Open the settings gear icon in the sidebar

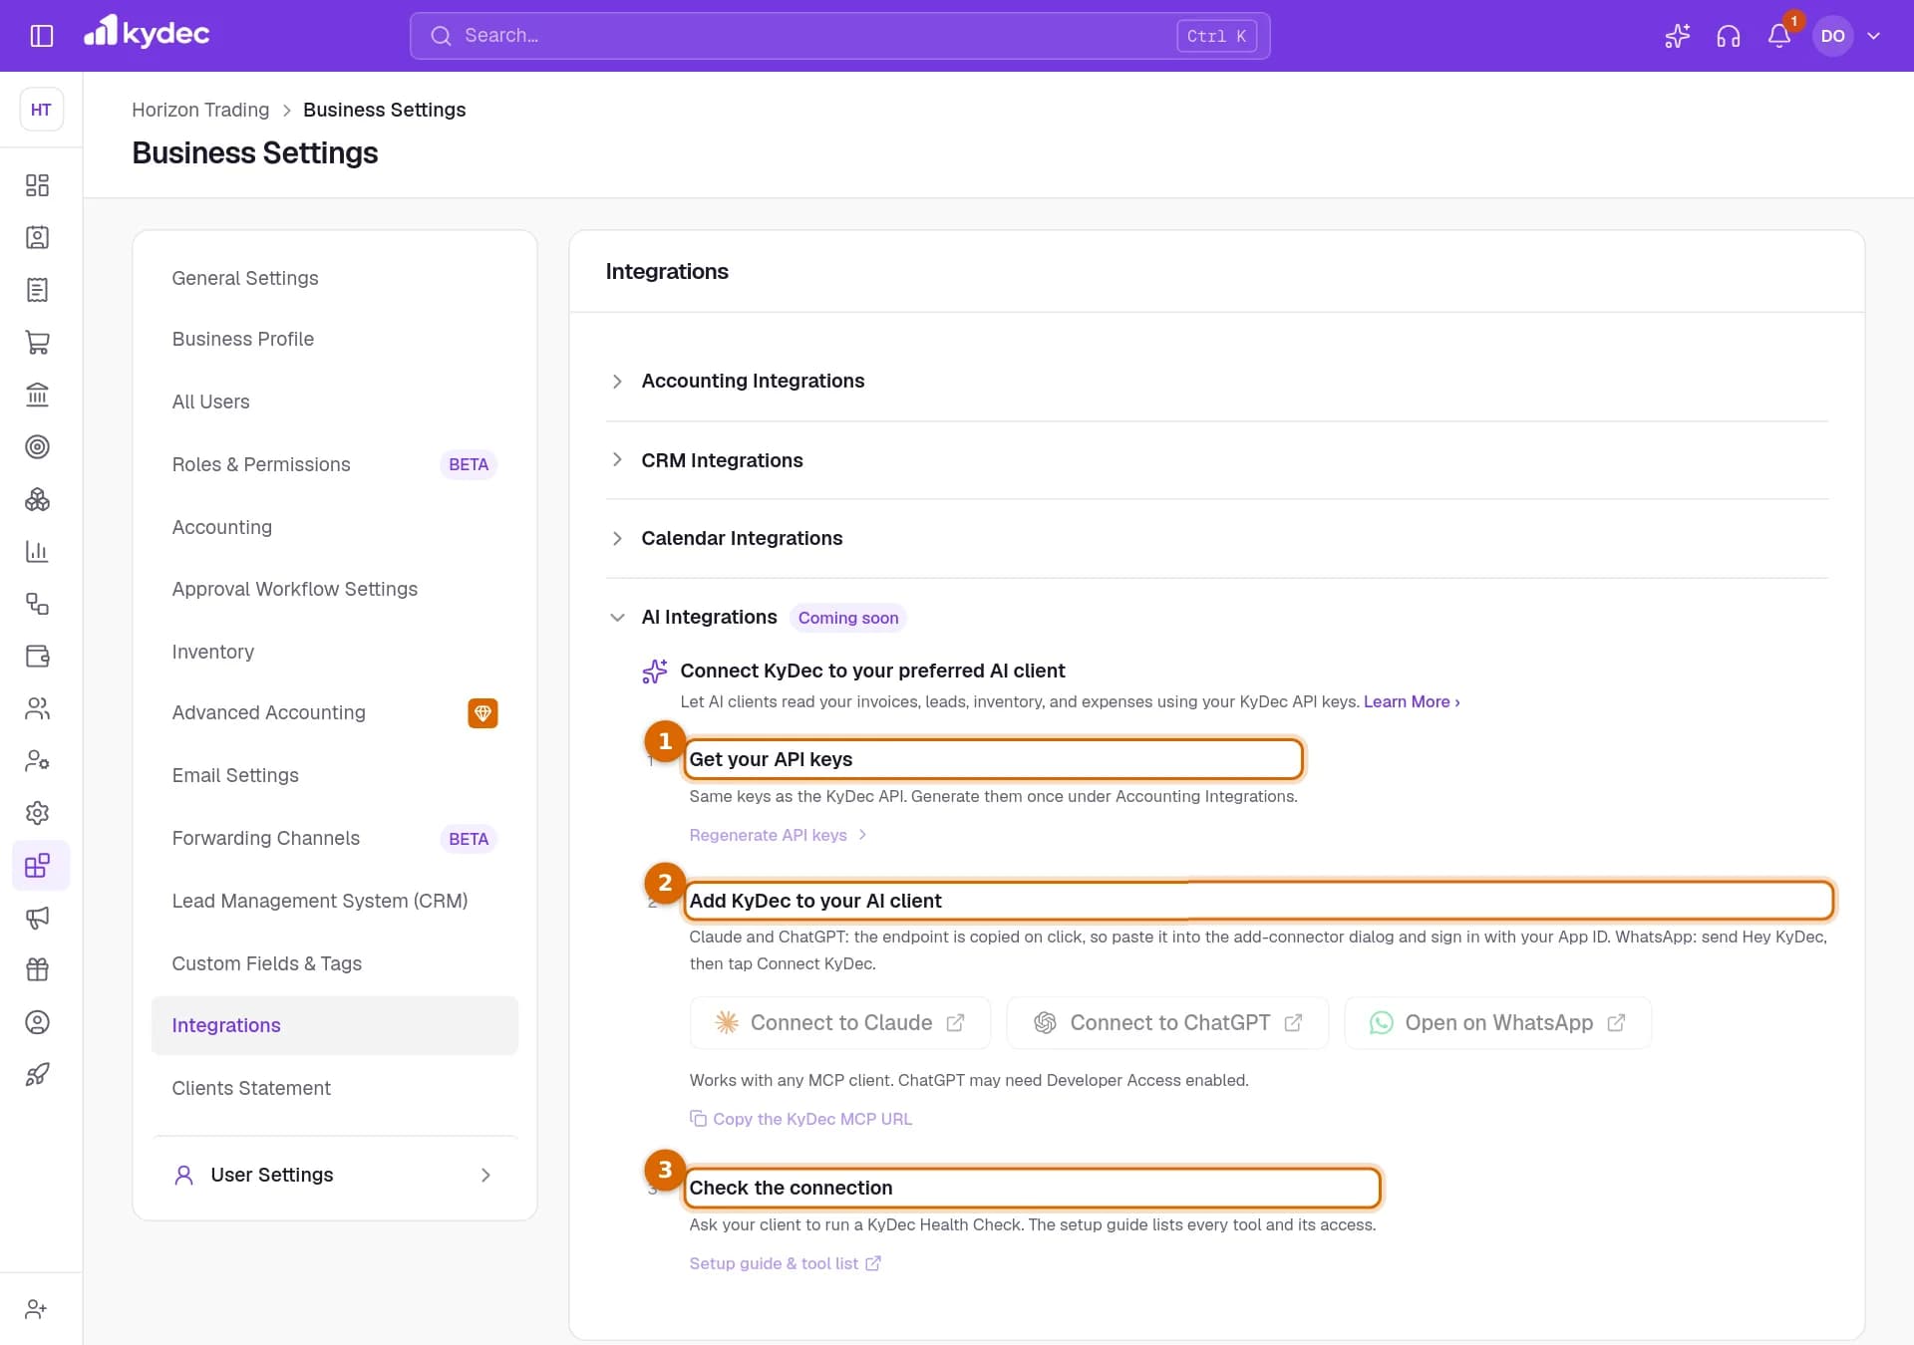[x=37, y=813]
